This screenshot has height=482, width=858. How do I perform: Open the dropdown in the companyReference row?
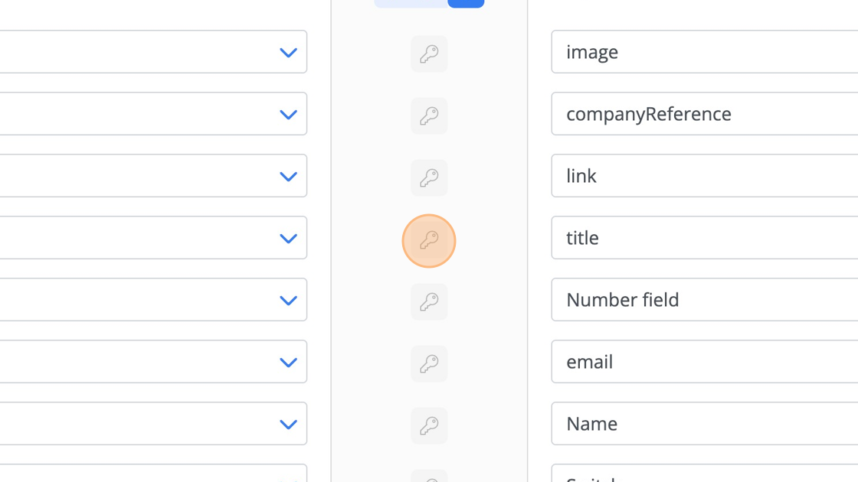[x=288, y=114]
